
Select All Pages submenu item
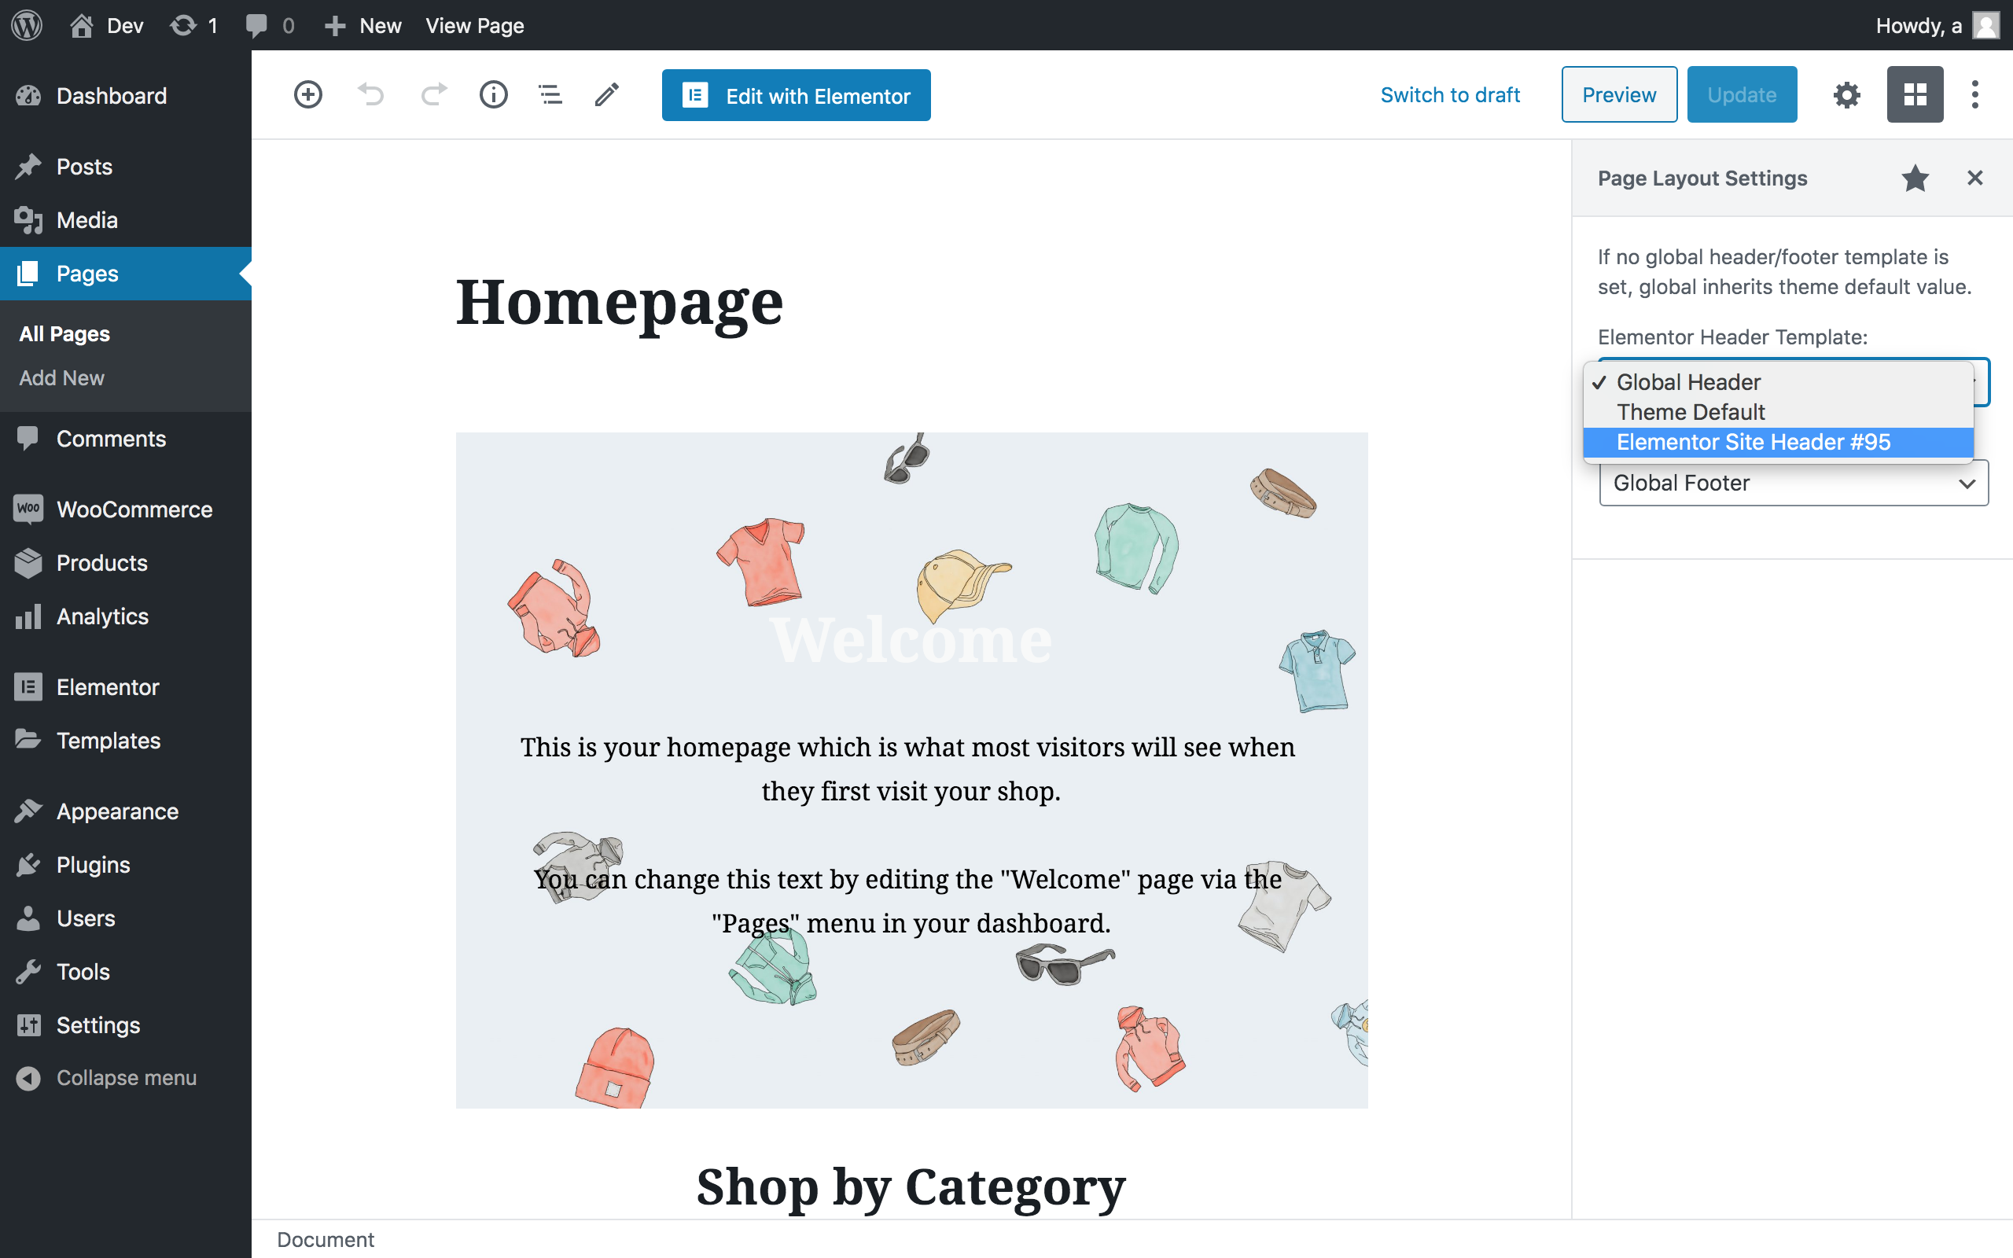[64, 333]
